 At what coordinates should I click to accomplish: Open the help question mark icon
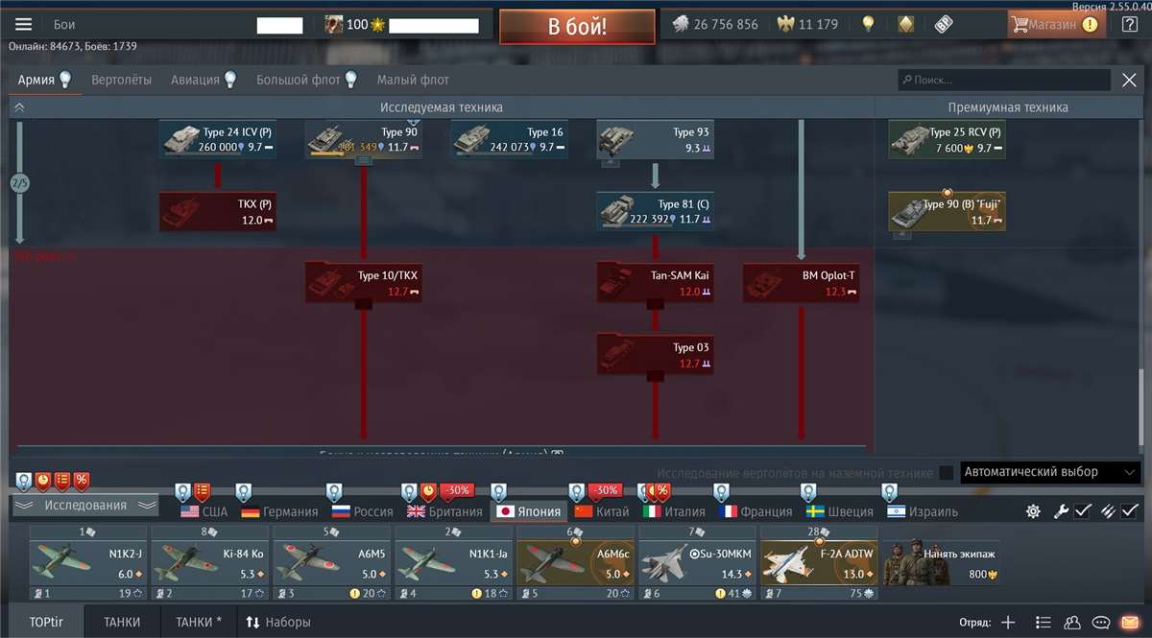1129,24
